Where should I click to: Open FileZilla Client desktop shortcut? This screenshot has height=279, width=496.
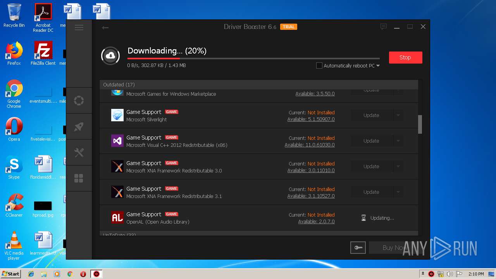coord(43,53)
